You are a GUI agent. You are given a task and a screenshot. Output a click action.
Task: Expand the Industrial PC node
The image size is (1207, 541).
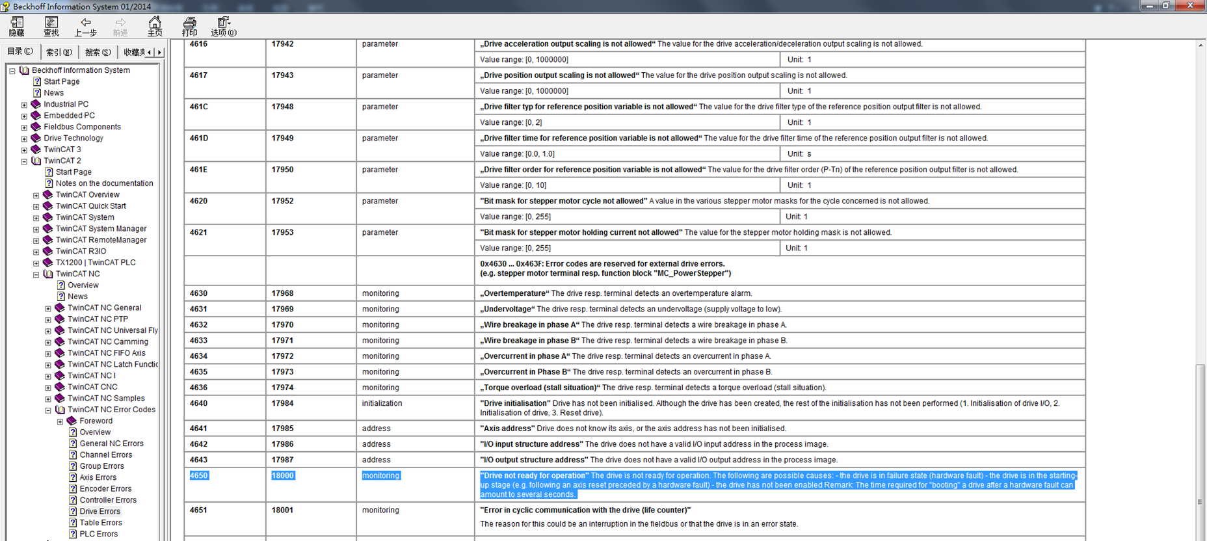[x=24, y=105]
